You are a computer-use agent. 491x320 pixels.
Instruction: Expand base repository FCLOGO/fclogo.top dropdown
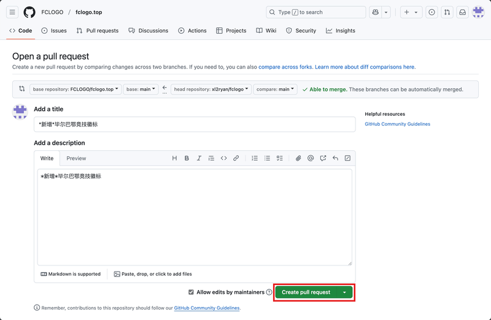75,89
